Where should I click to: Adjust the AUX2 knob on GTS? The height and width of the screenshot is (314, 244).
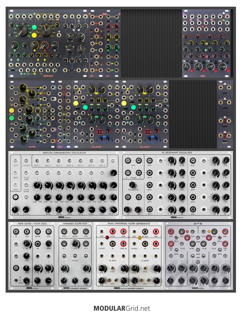pos(203,268)
